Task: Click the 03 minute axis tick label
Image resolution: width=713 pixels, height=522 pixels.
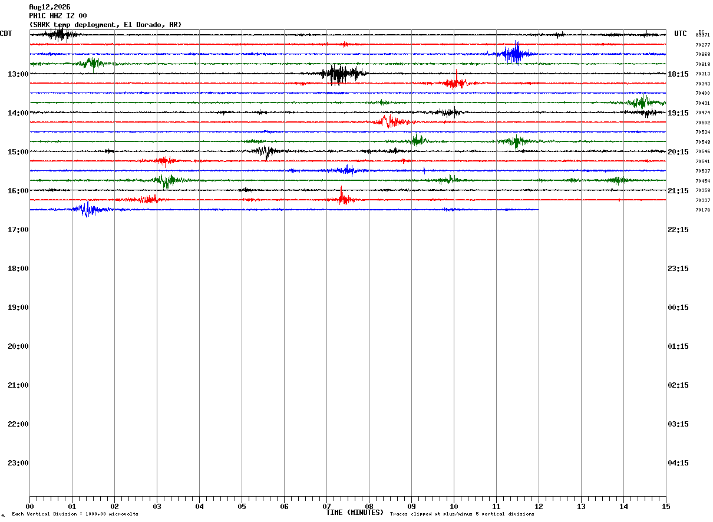Action: 157,506
